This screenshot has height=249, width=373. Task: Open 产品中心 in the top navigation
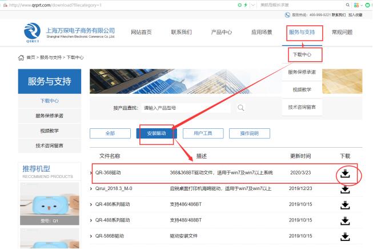(x=222, y=32)
